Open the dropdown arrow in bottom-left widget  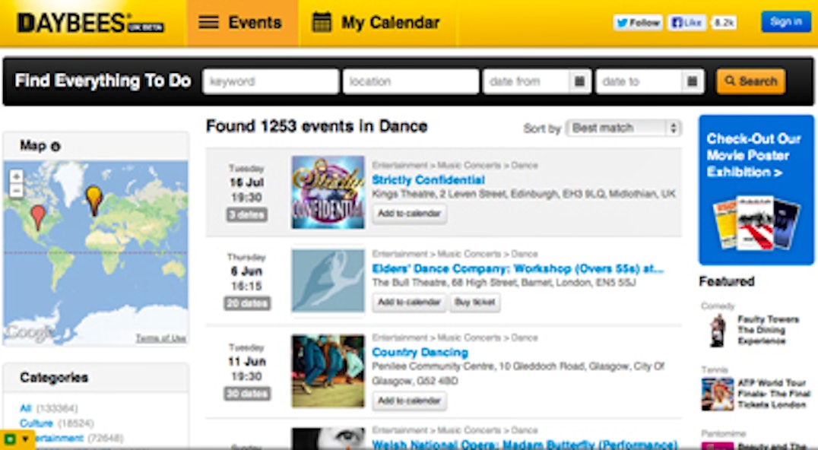[25, 439]
